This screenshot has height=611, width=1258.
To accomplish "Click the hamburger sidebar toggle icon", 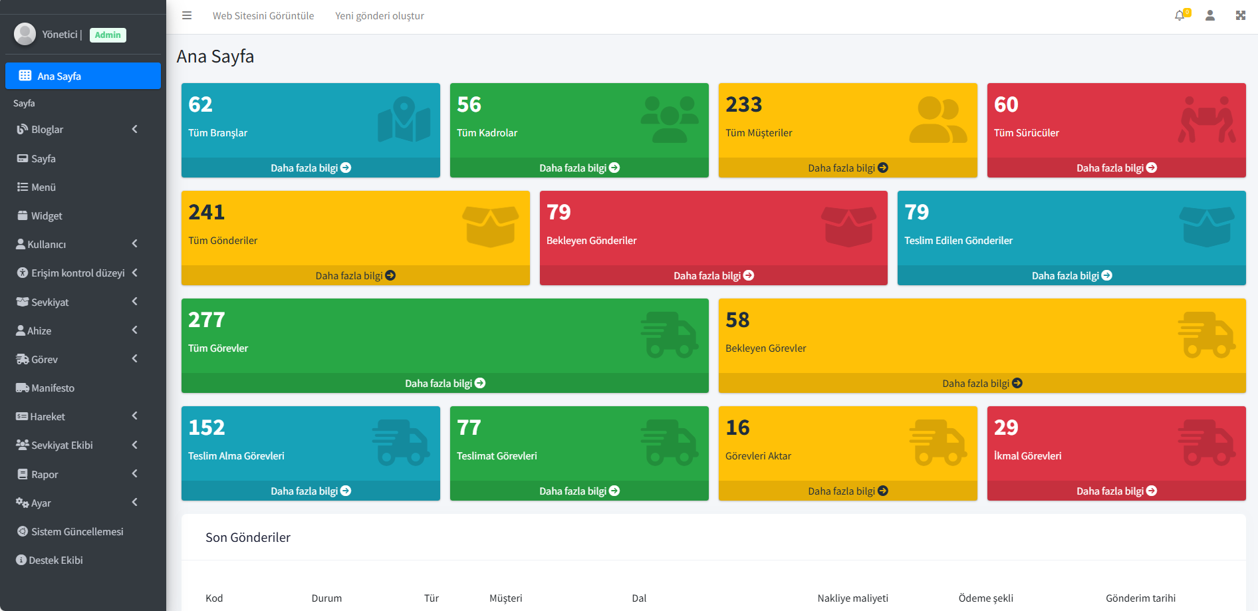I will 187,15.
